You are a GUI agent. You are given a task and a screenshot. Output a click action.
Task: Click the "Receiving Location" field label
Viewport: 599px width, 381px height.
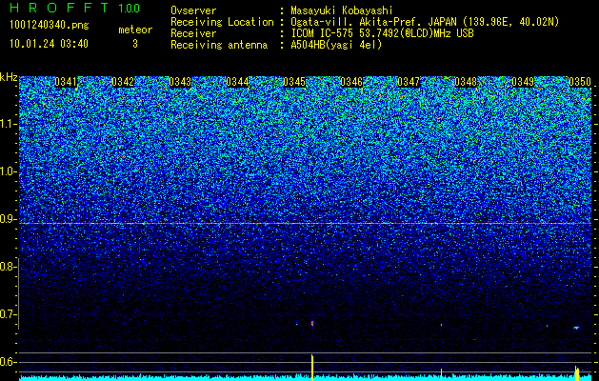pyautogui.click(x=222, y=22)
